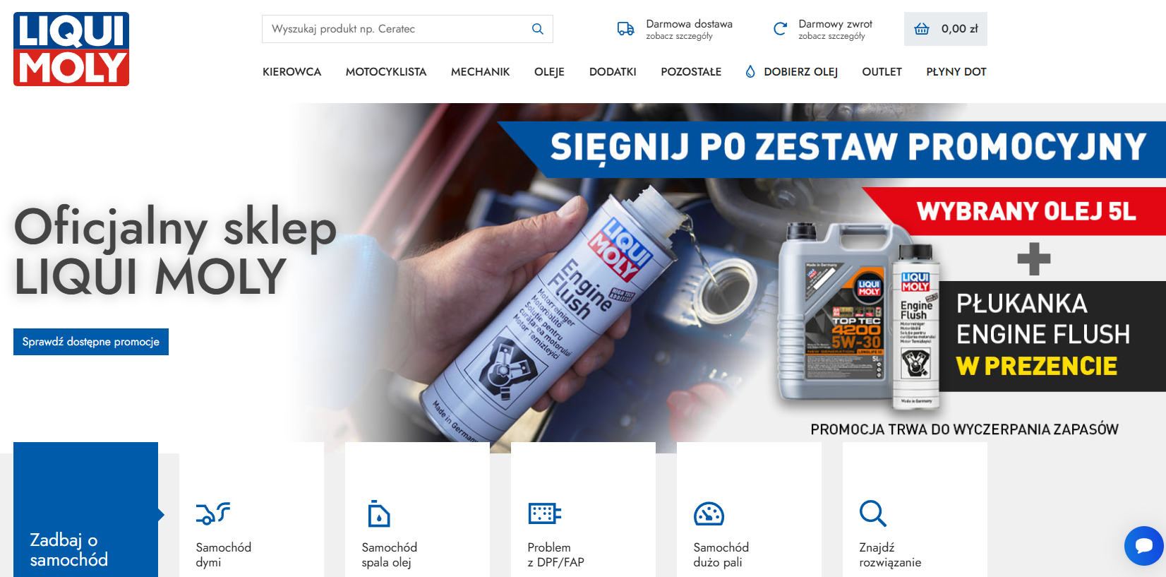The image size is (1166, 577).
Task: Open the live chat bubble
Action: click(x=1143, y=545)
